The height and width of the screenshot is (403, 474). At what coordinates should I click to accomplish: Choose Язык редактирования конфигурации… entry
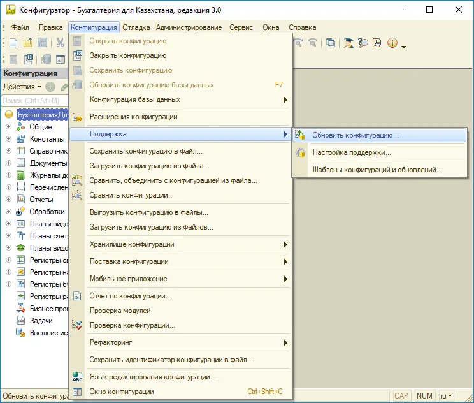pyautogui.click(x=181, y=377)
